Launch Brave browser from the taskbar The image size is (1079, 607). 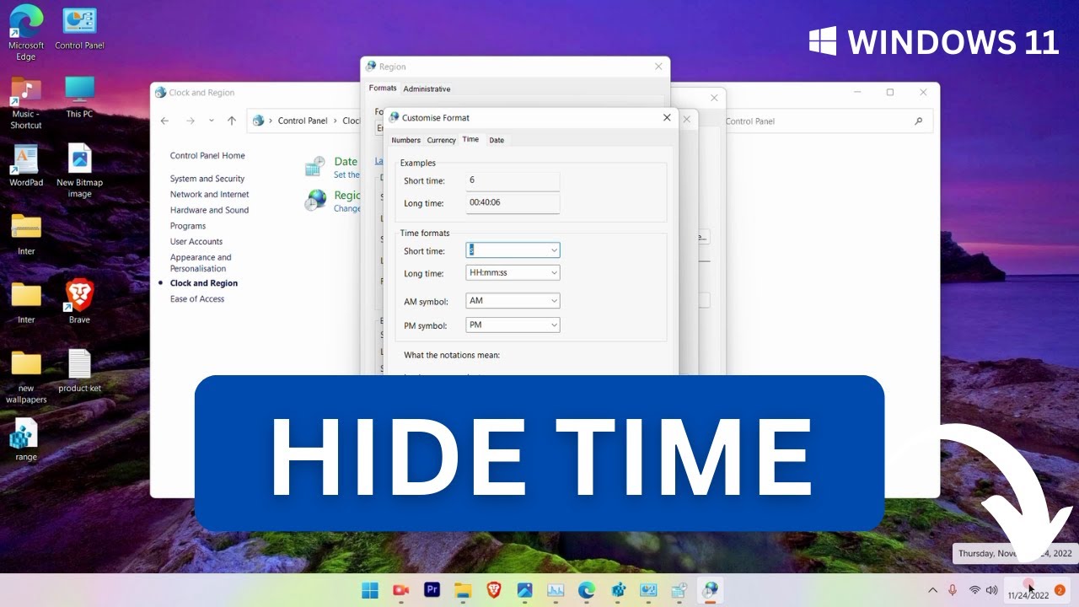[492, 590]
